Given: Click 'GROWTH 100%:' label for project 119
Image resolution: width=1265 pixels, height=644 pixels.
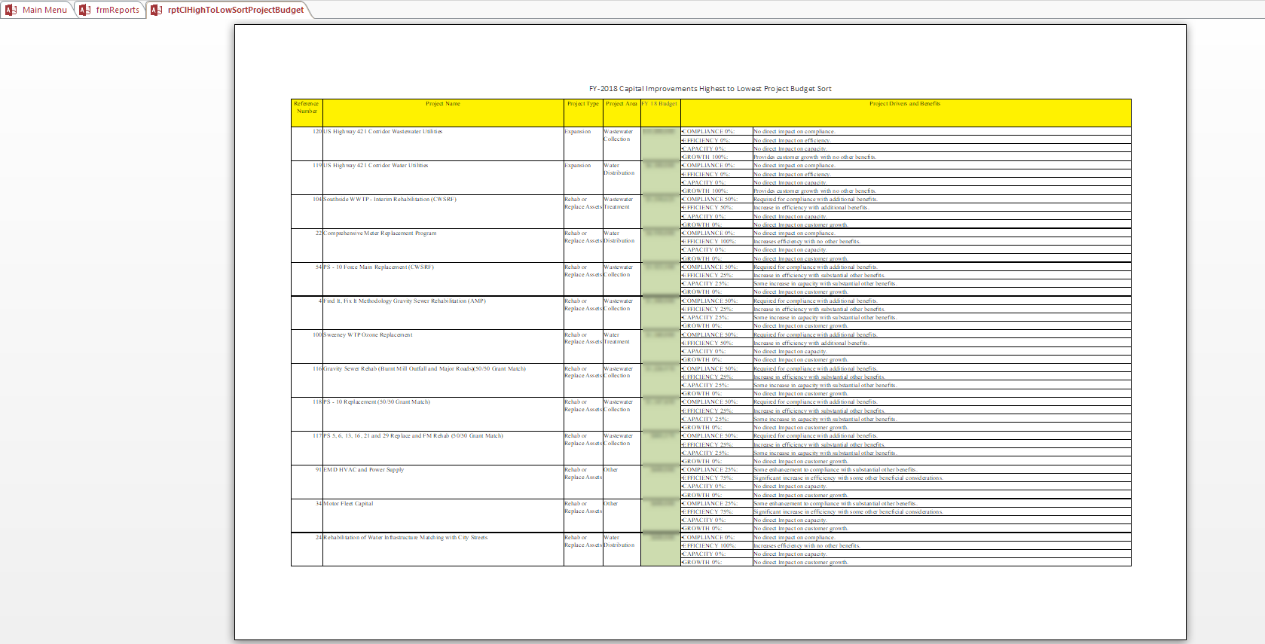Looking at the screenshot, I should point(704,191).
